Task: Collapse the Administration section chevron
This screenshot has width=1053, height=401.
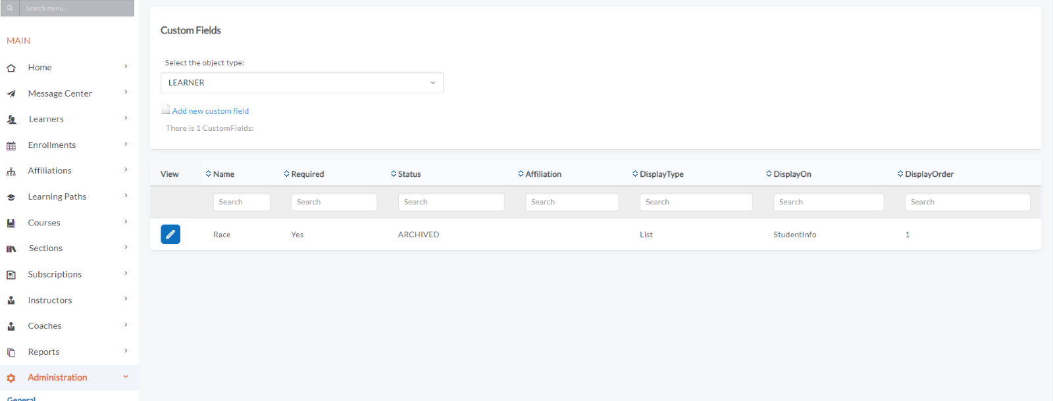Action: point(126,377)
